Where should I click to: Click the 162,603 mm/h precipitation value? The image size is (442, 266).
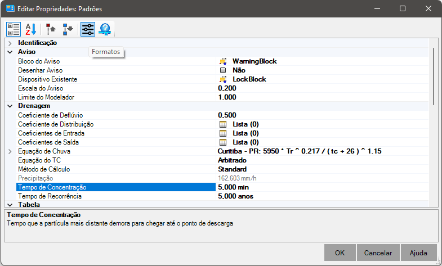(237, 178)
